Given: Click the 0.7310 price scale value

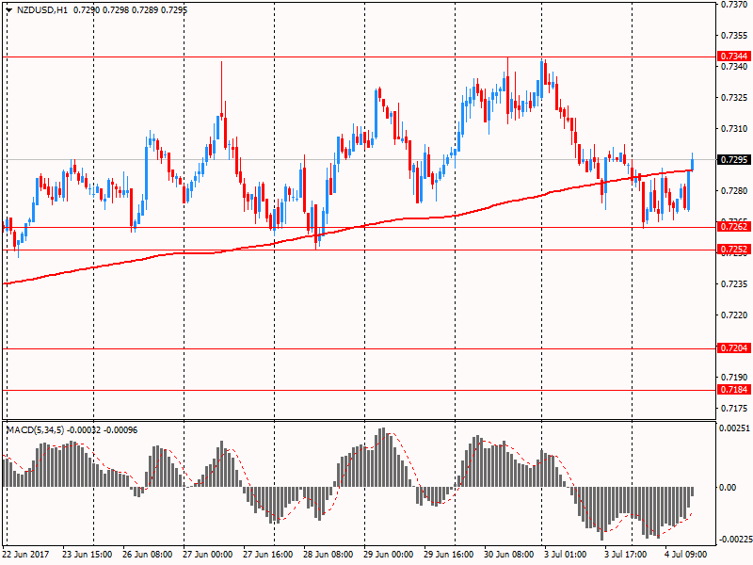Looking at the screenshot, I should pyautogui.click(x=735, y=129).
